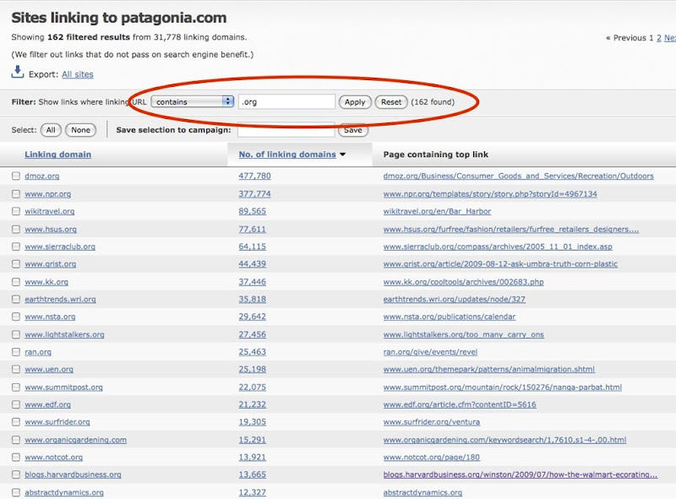Check the www.lightstalkers.org box
The height and width of the screenshot is (499, 676).
16,334
